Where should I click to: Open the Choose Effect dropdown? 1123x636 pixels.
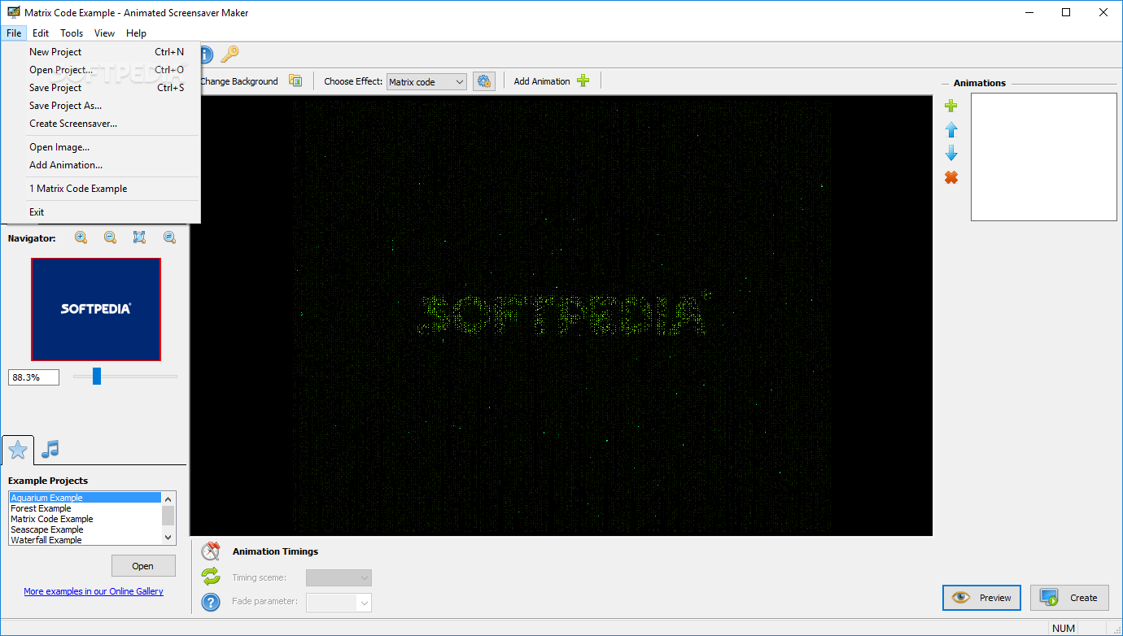426,81
